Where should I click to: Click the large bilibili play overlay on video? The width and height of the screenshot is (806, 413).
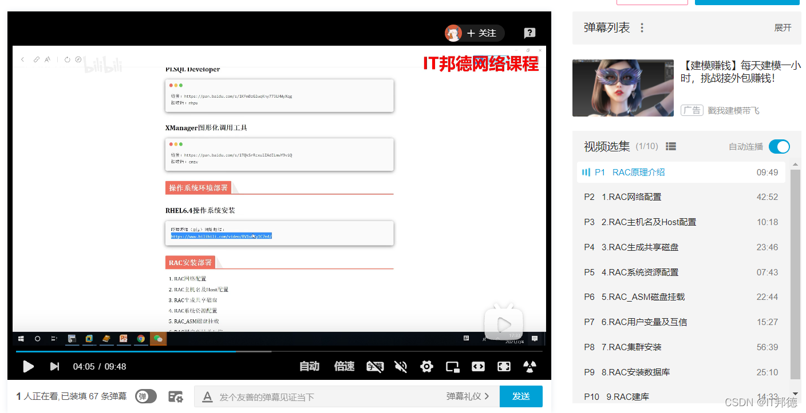[504, 323]
